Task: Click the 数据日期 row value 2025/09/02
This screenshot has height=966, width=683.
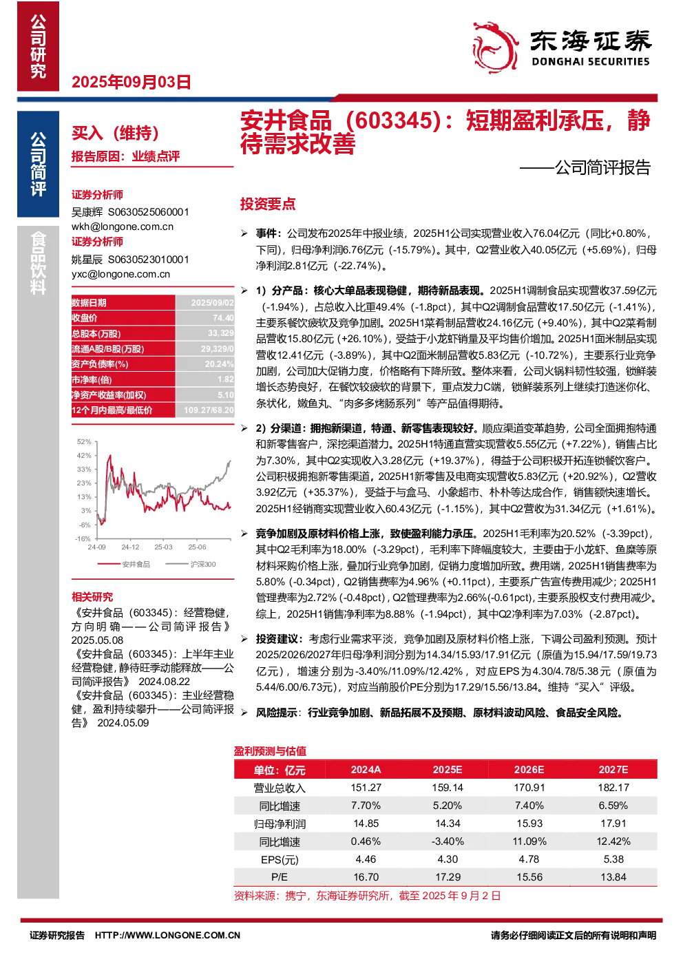Action: 212,303
